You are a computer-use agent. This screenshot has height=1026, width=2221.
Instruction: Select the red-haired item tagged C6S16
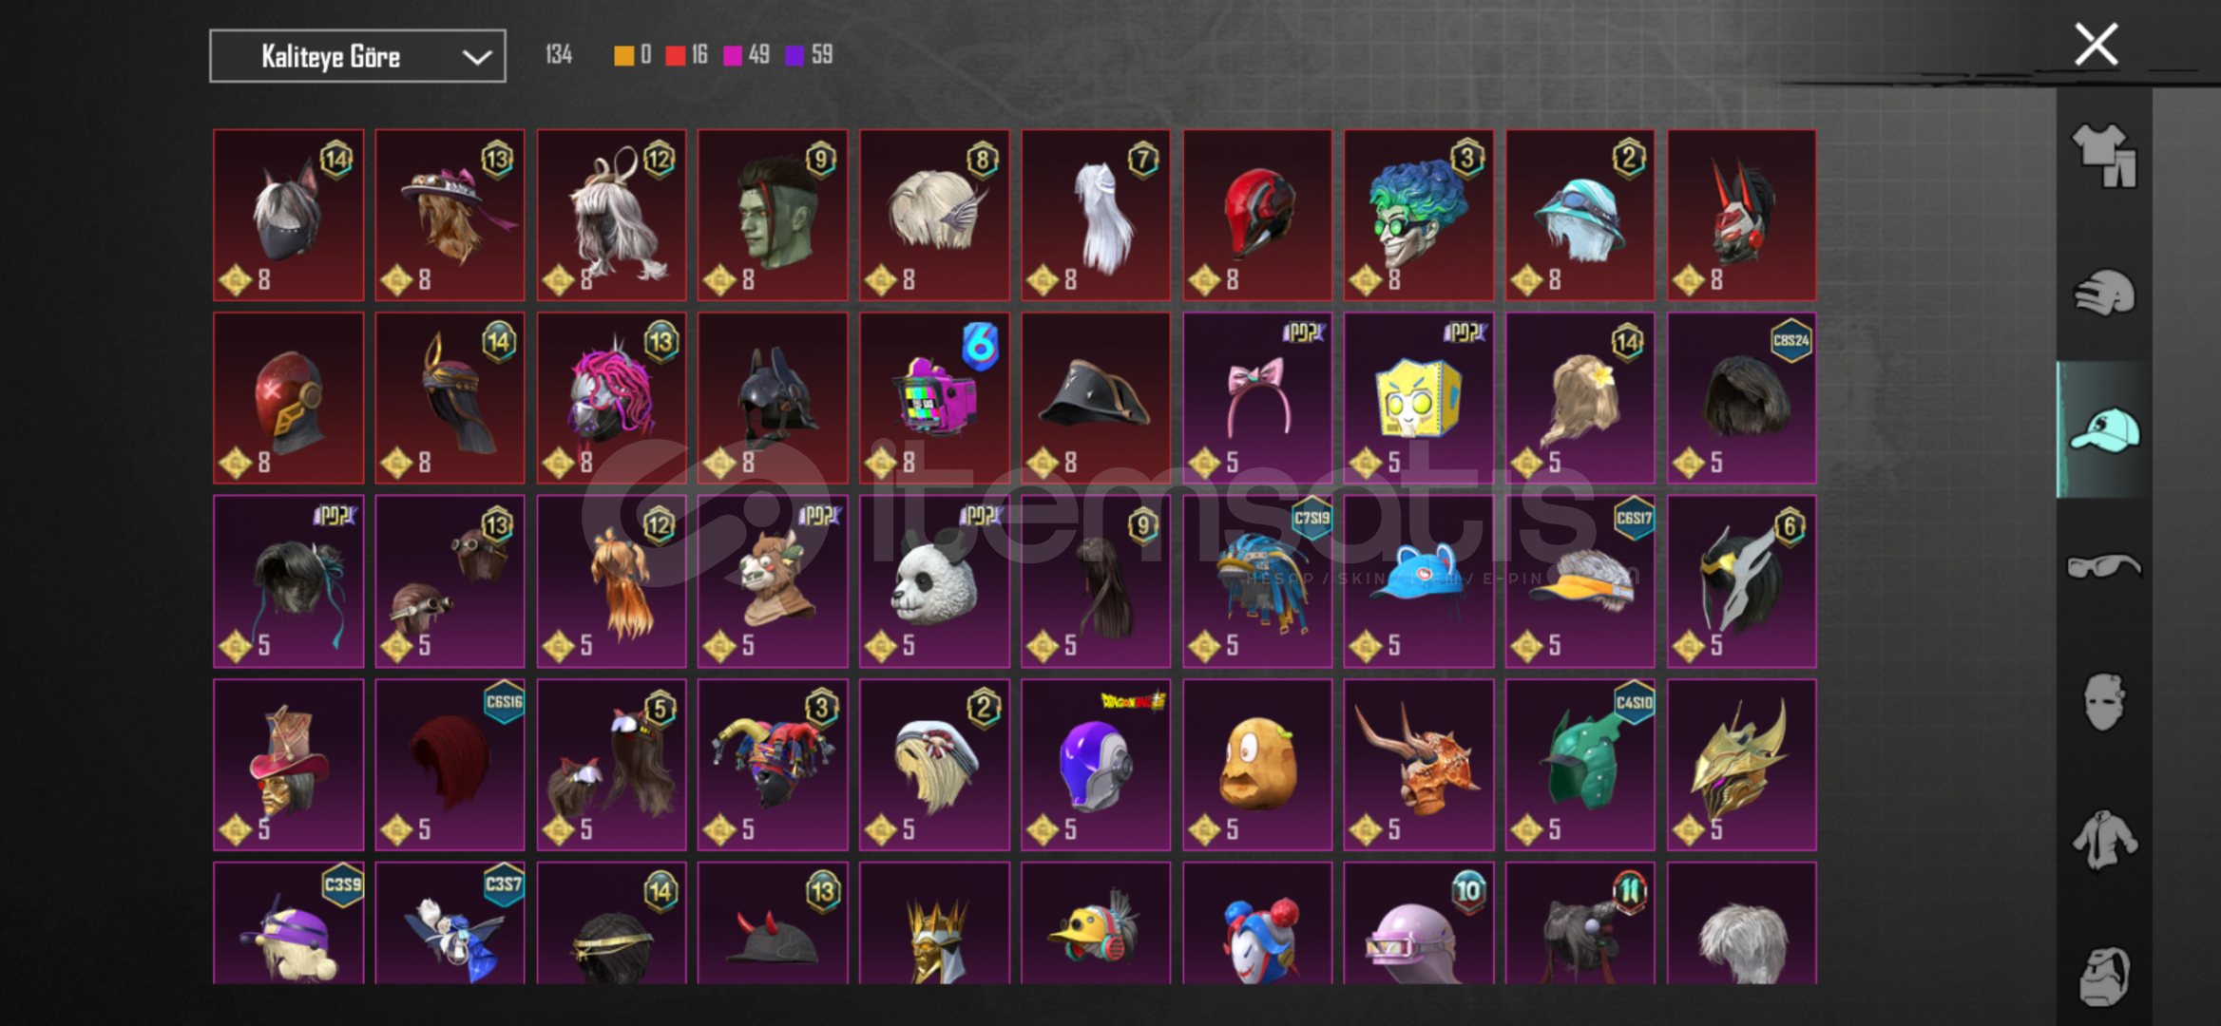450,765
